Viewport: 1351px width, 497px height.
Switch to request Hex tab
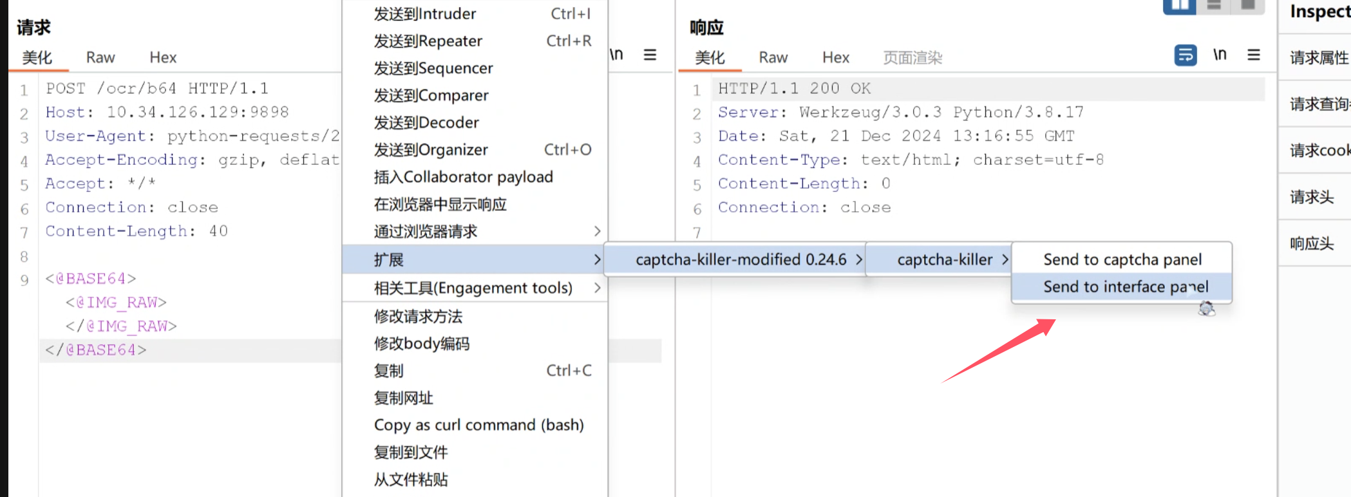[163, 57]
